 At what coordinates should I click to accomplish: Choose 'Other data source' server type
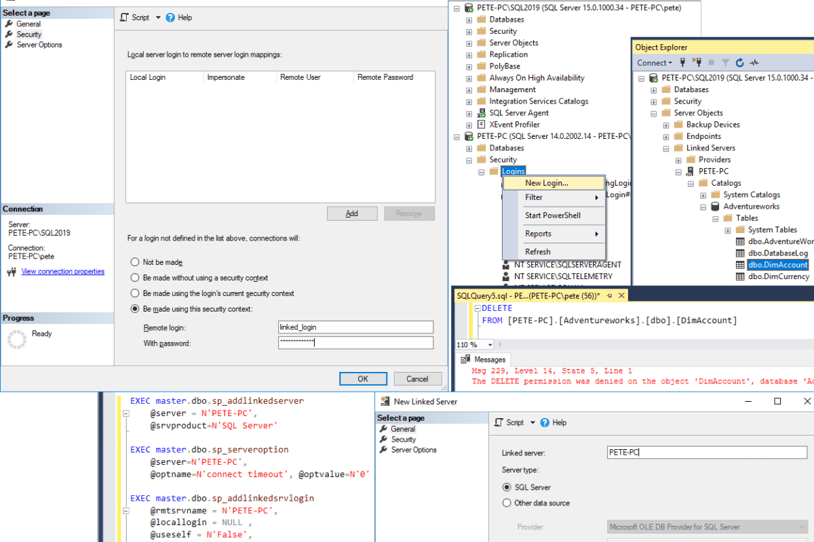click(x=507, y=501)
